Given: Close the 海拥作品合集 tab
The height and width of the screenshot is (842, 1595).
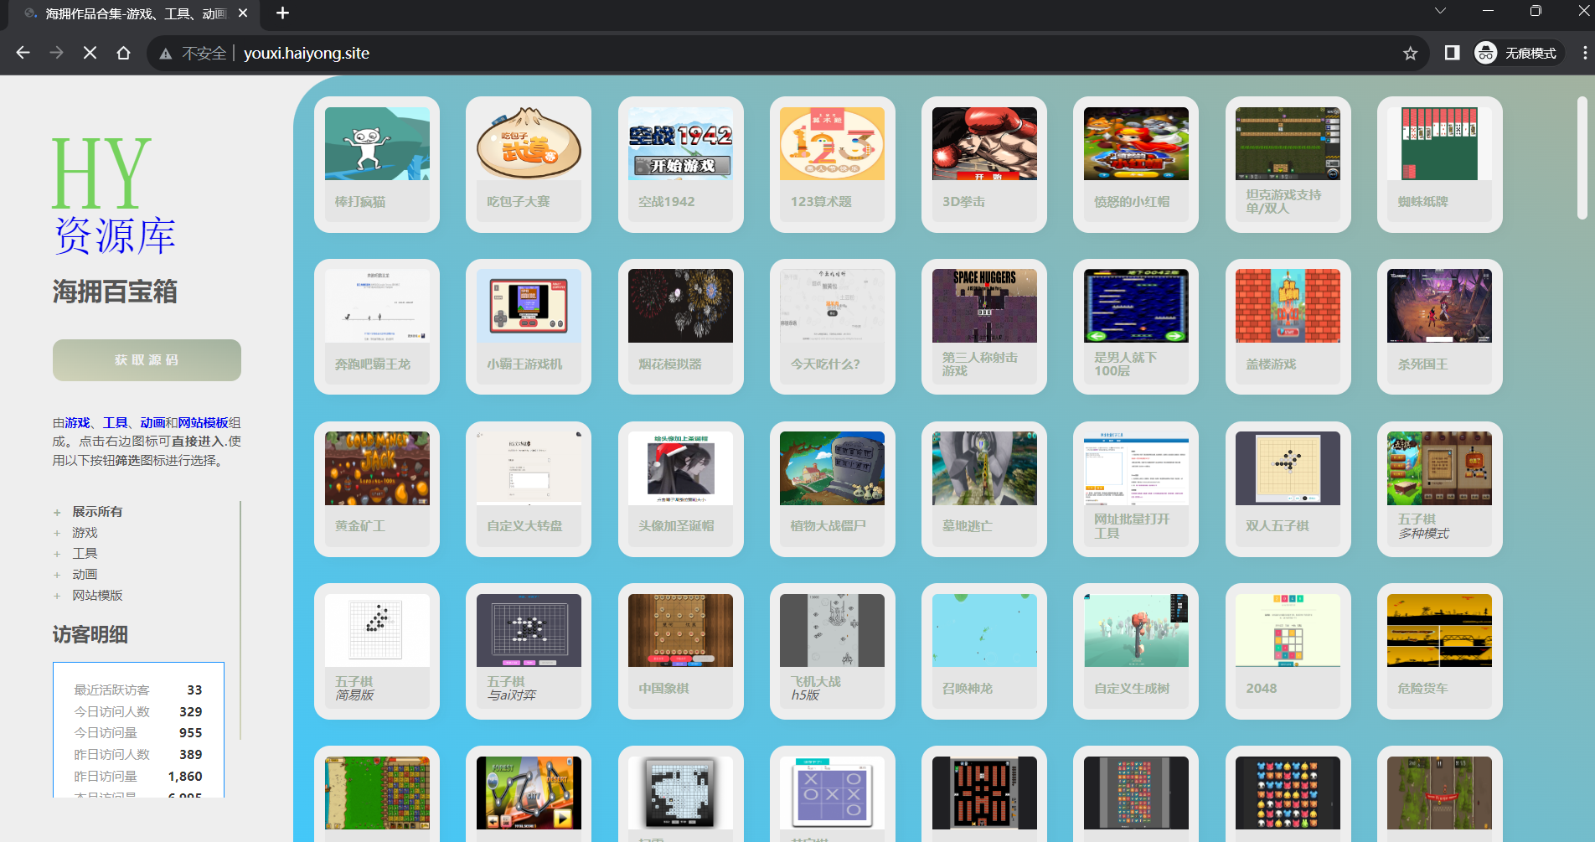Looking at the screenshot, I should coord(243,13).
